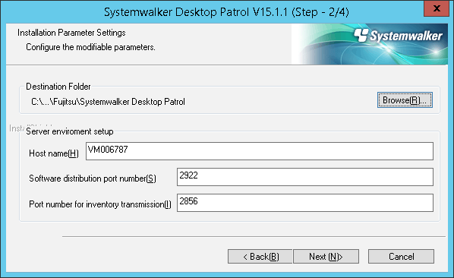Click the Host name(H) label
The width and height of the screenshot is (454, 278).
(x=54, y=153)
